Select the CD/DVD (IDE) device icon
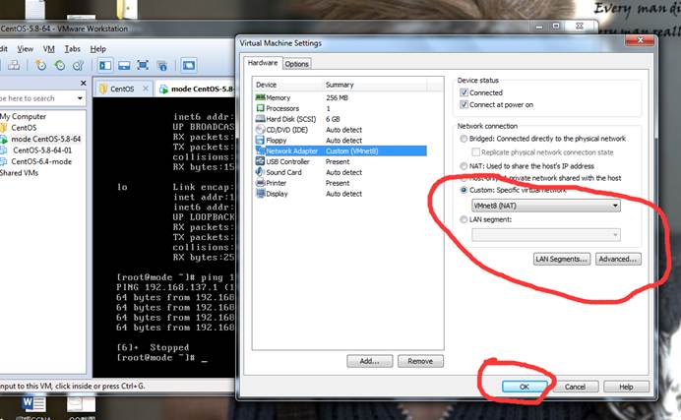The height and width of the screenshot is (420, 681). (260, 129)
